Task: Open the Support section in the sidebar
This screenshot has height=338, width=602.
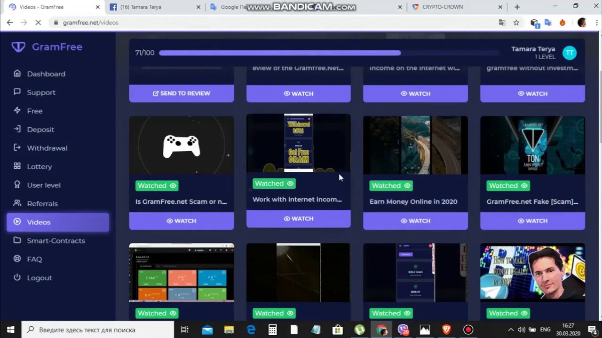Action: pos(41,92)
